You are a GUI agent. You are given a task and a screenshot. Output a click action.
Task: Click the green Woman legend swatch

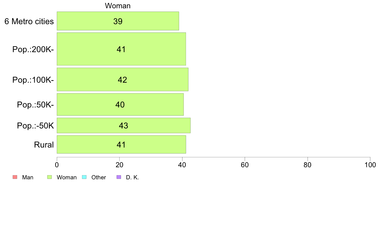(x=49, y=177)
